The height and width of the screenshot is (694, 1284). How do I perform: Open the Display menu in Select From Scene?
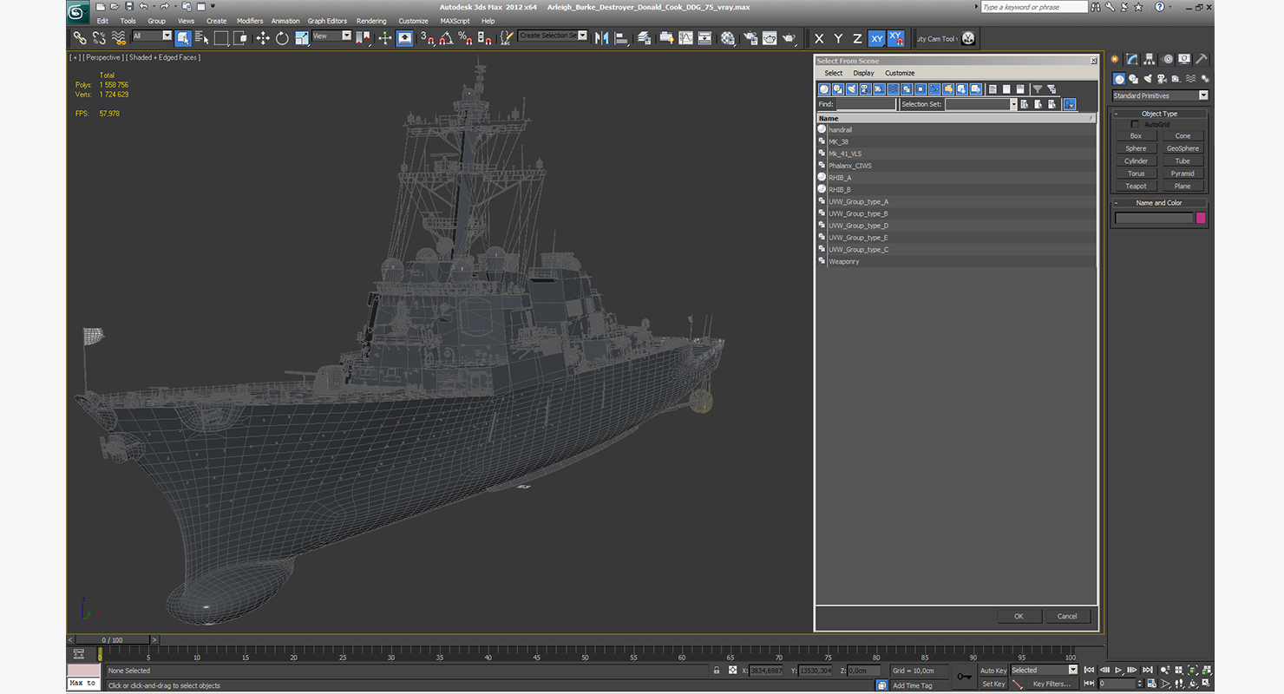point(863,73)
